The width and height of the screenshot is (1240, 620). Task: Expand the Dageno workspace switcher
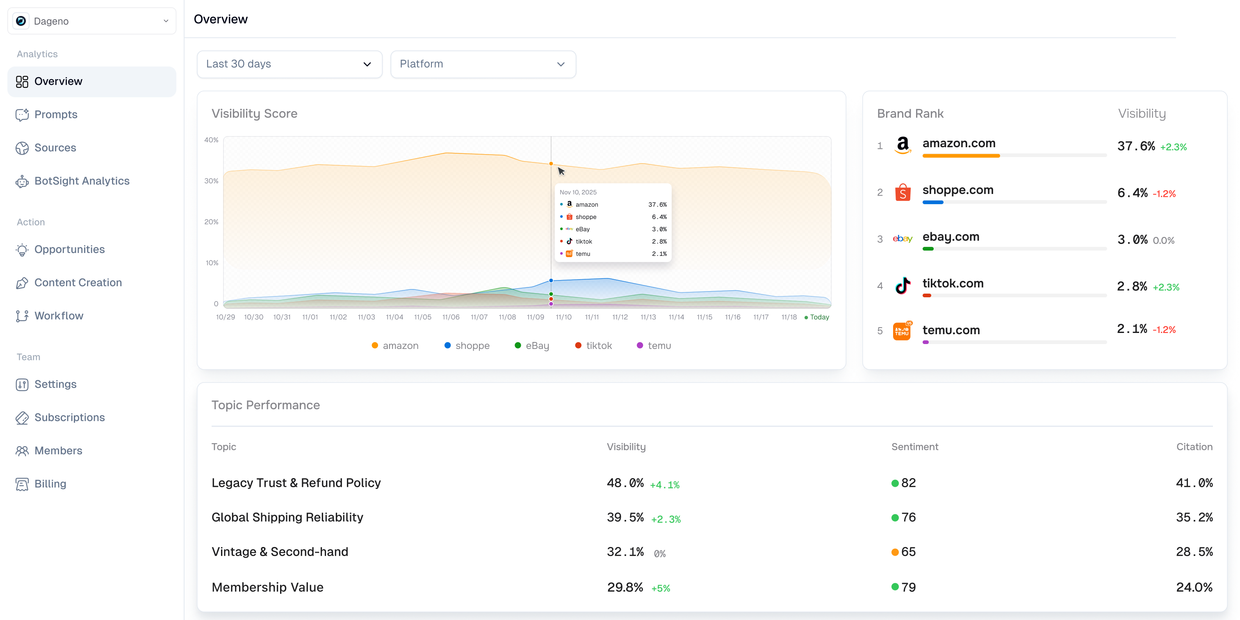click(x=91, y=21)
